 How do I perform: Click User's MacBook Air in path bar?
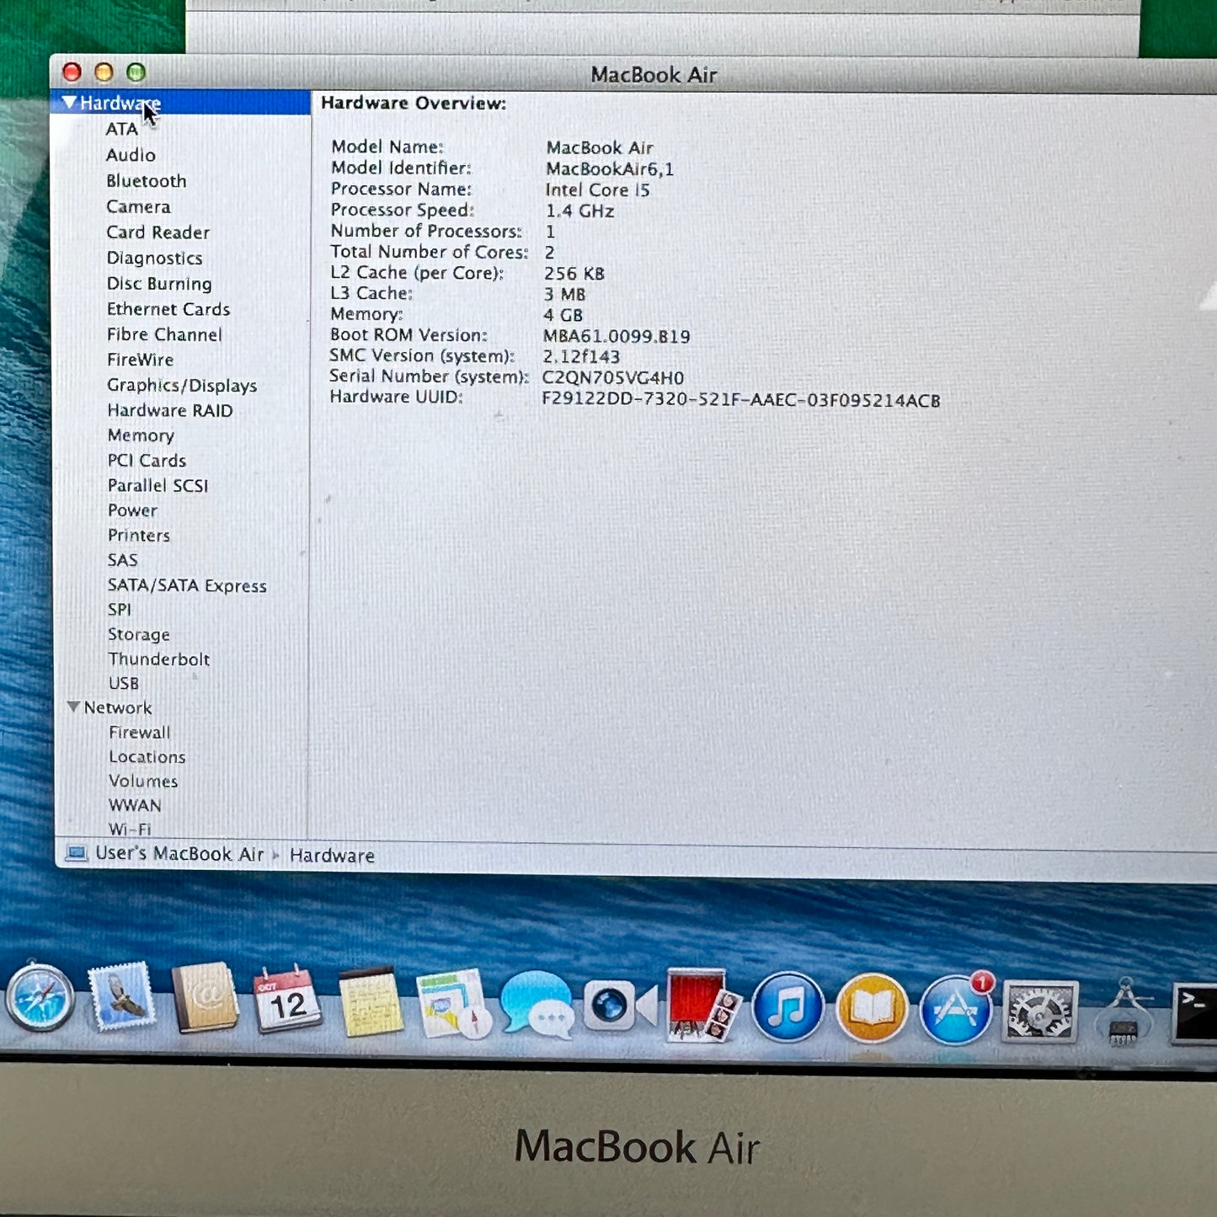point(179,854)
